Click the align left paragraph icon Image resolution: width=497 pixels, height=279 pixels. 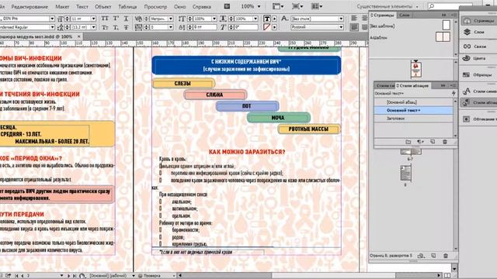[354, 19]
